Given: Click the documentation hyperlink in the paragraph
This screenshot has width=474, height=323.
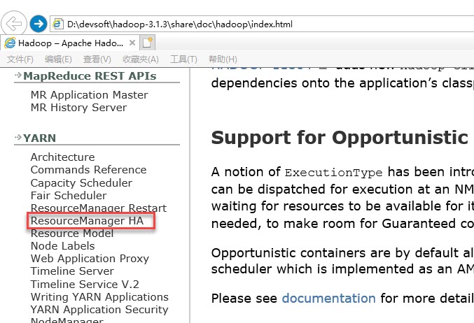Looking at the screenshot, I should point(328,299).
